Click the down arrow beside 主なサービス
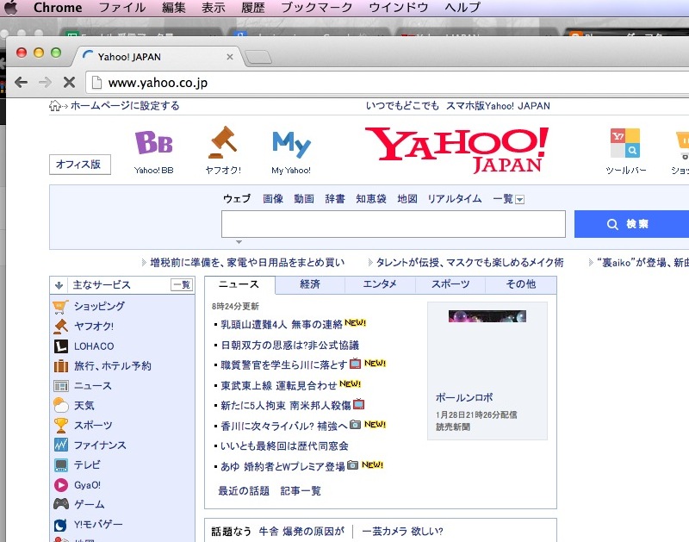Image resolution: width=689 pixels, height=542 pixels. click(59, 285)
